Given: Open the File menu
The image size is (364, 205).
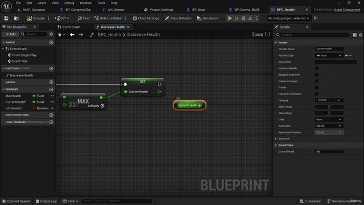Looking at the screenshot, I should (x=18, y=3).
